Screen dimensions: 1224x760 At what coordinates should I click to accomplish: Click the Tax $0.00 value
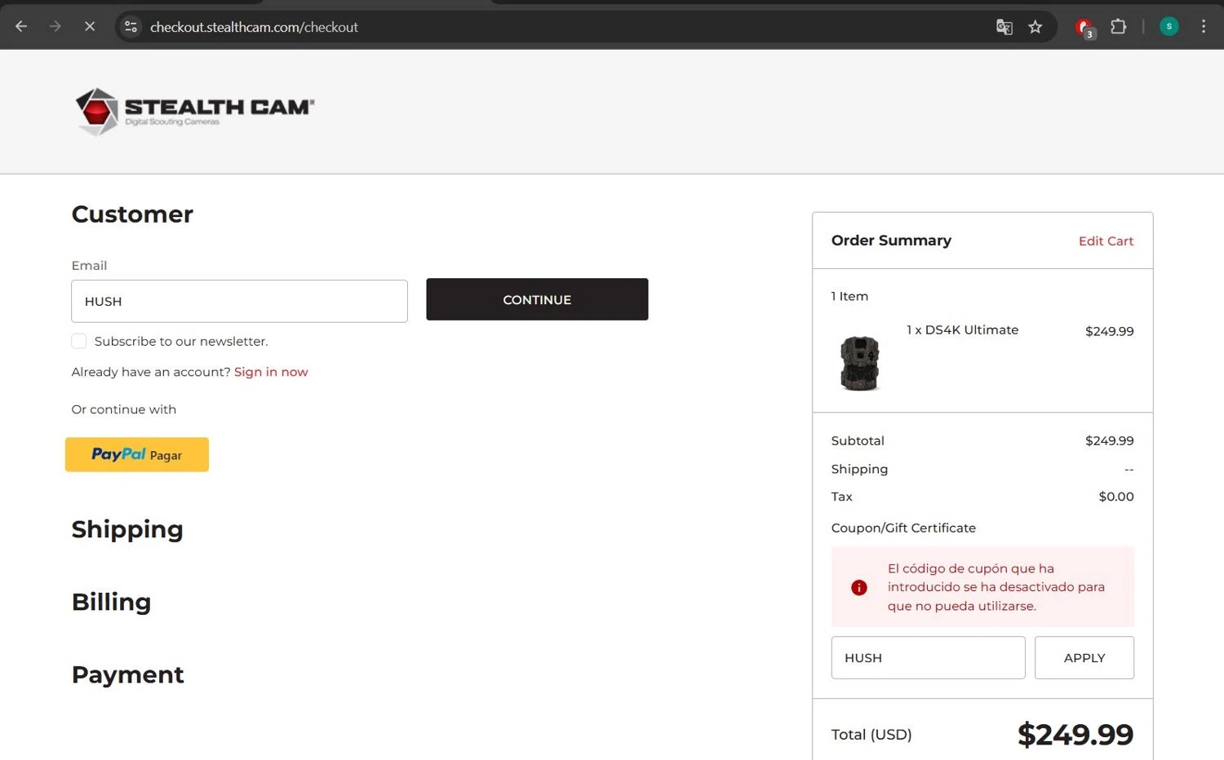tap(1116, 497)
